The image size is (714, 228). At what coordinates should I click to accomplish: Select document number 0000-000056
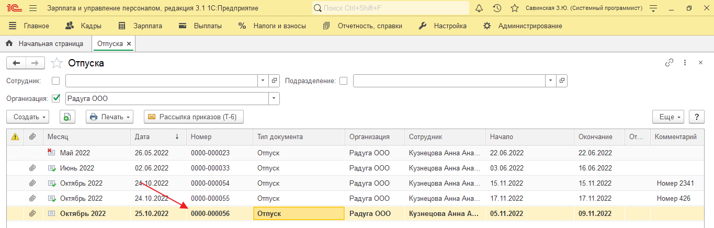(x=210, y=213)
